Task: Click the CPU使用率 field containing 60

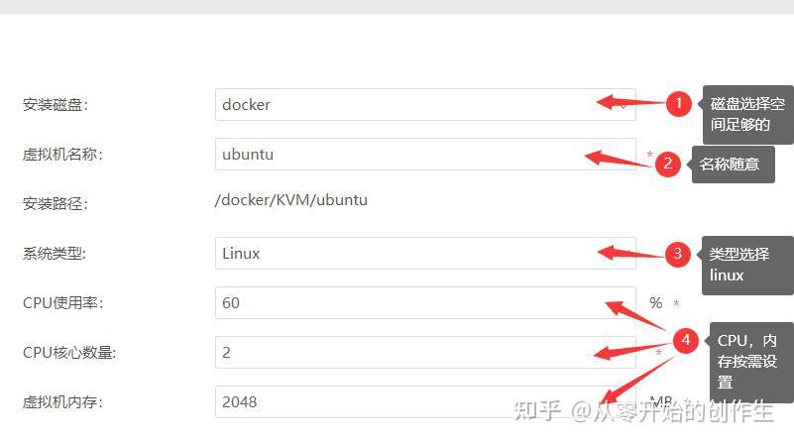Action: 425,302
